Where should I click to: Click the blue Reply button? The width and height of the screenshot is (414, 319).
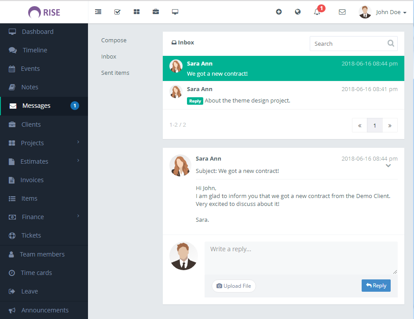(x=376, y=286)
